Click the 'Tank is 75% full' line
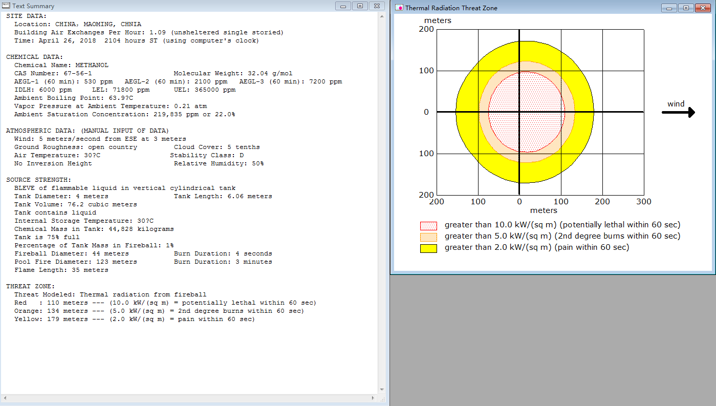This screenshot has width=716, height=406. tap(47, 237)
